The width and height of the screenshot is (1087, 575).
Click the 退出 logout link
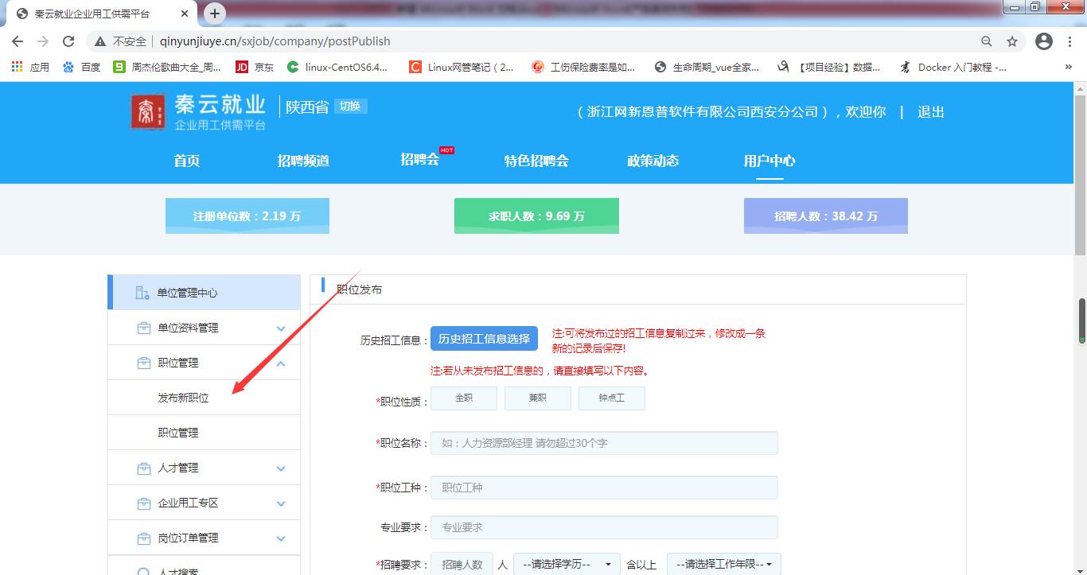931,112
